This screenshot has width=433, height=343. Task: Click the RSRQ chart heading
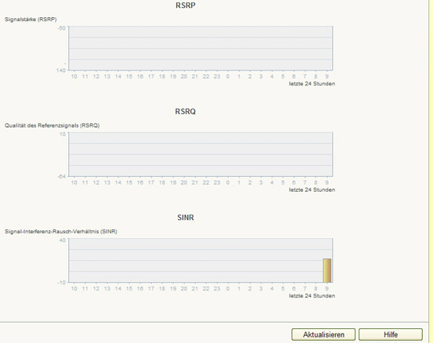pyautogui.click(x=186, y=111)
